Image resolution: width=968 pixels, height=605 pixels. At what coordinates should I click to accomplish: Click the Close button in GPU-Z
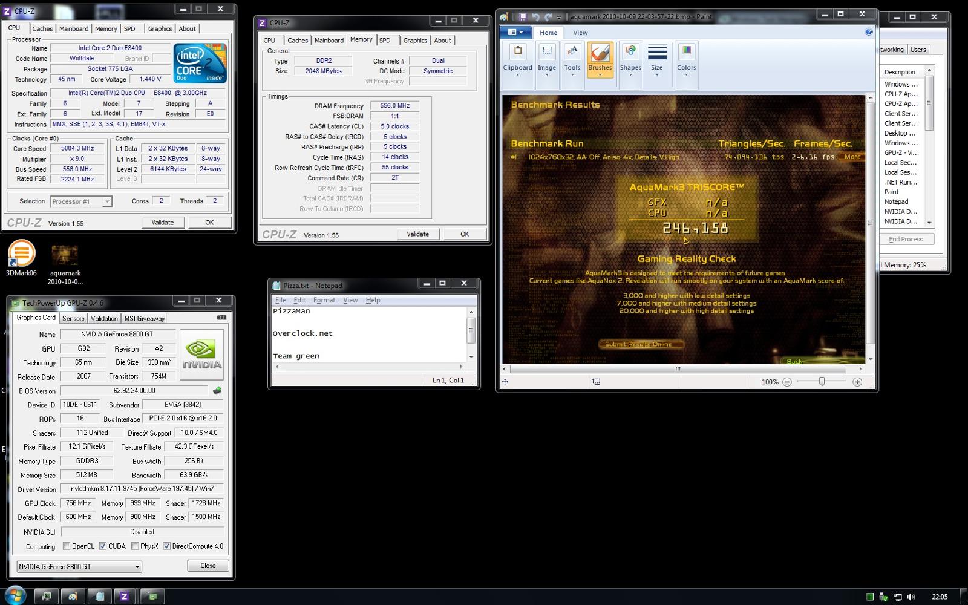click(208, 566)
